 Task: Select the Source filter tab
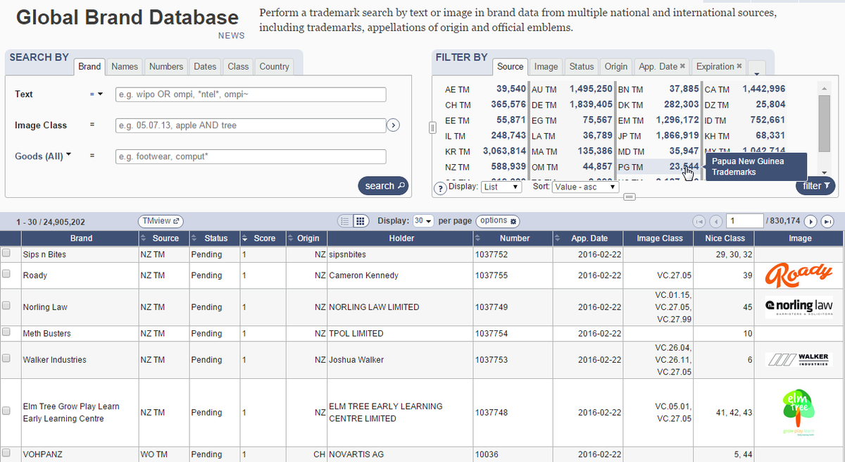[x=511, y=66]
